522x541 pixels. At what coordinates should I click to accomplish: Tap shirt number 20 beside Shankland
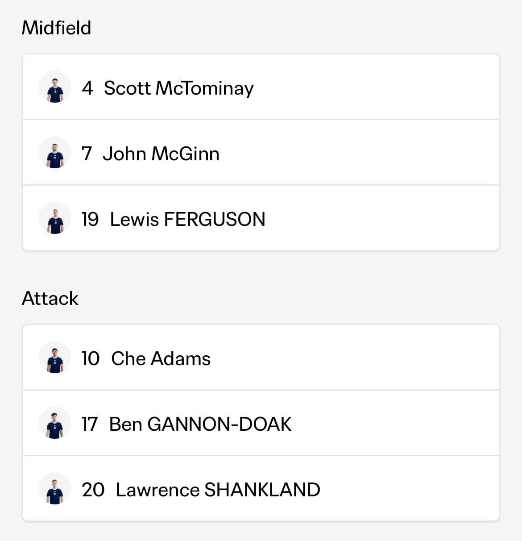[93, 490]
